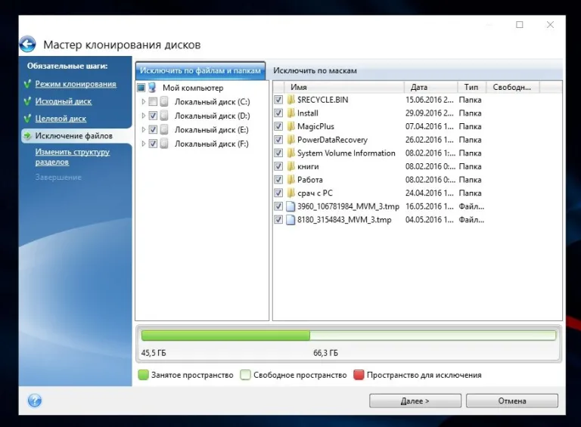The image size is (581, 427).
Task: Click green checkmark beside Исходный диск
Action: click(27, 101)
